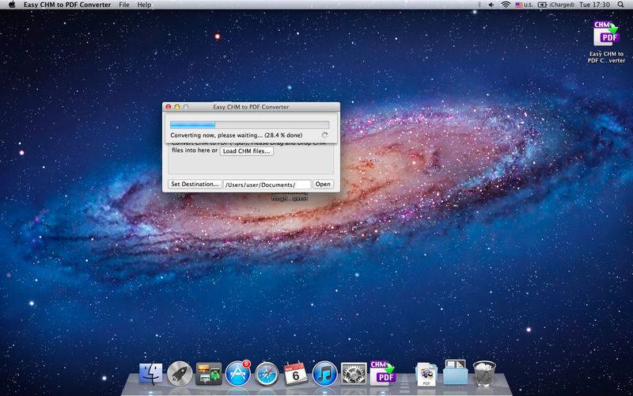Launch Launchpad rocket icon in Dock
Viewport: 633px width, 396px height.
coord(180,373)
